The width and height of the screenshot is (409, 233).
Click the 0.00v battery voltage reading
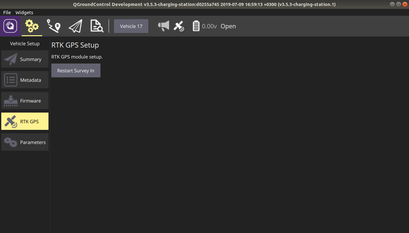click(209, 26)
